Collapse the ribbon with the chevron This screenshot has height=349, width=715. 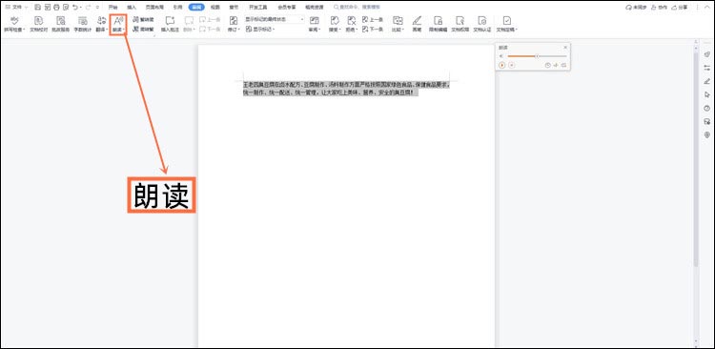pos(707,8)
